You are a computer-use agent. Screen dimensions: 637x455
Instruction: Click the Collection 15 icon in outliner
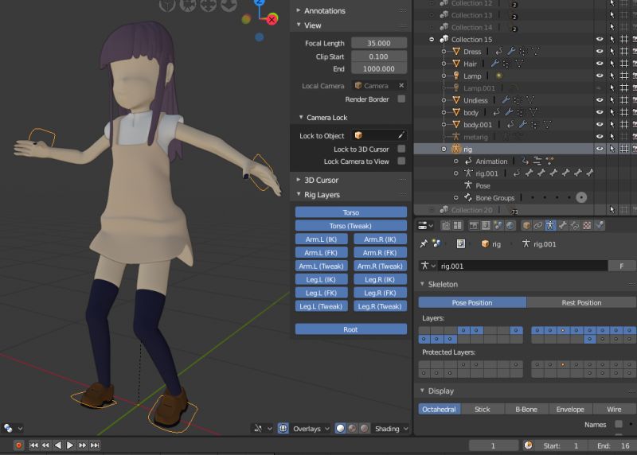coord(444,39)
